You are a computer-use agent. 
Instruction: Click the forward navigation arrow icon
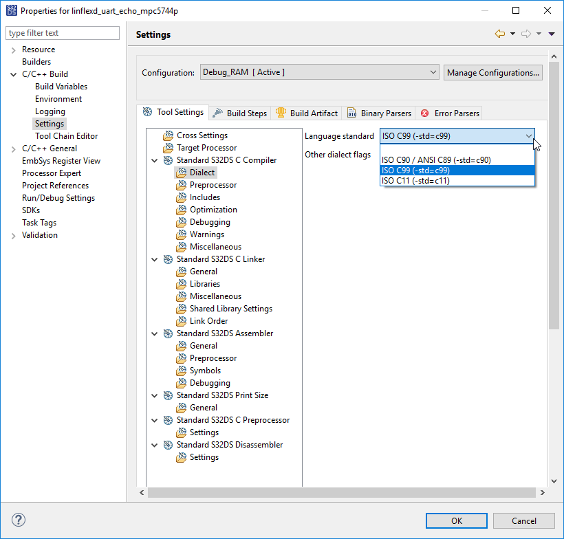click(526, 34)
